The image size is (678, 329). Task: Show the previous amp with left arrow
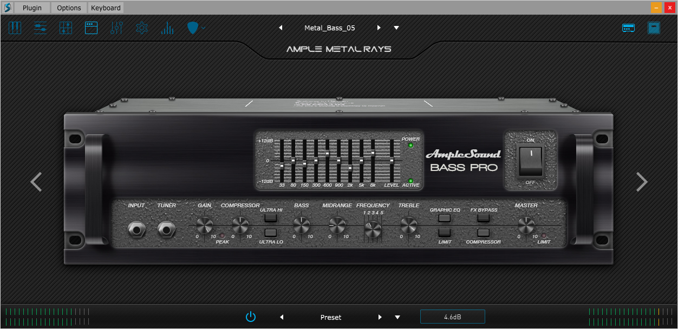(x=36, y=182)
